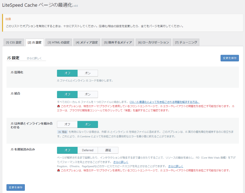Turn JS 圧縮化 on
This screenshot has height=193, width=245.
[x=88, y=73]
